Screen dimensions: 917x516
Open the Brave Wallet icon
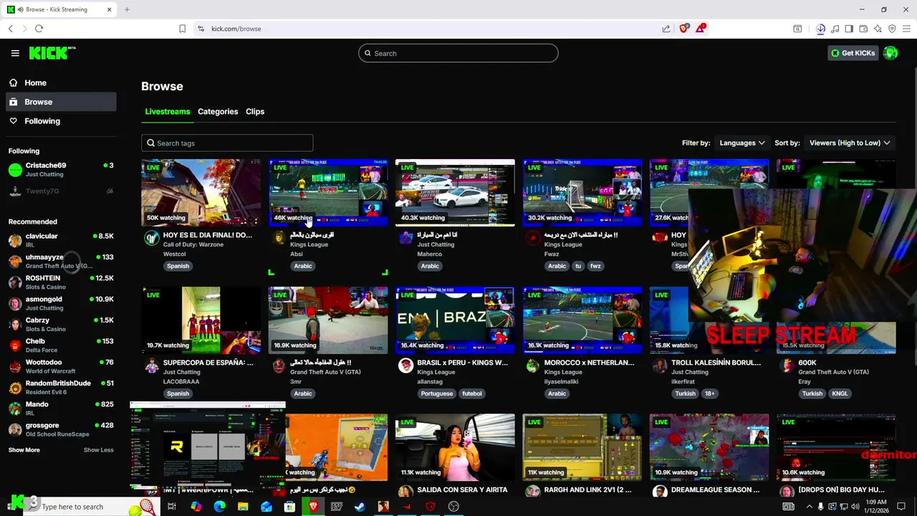coord(863,29)
